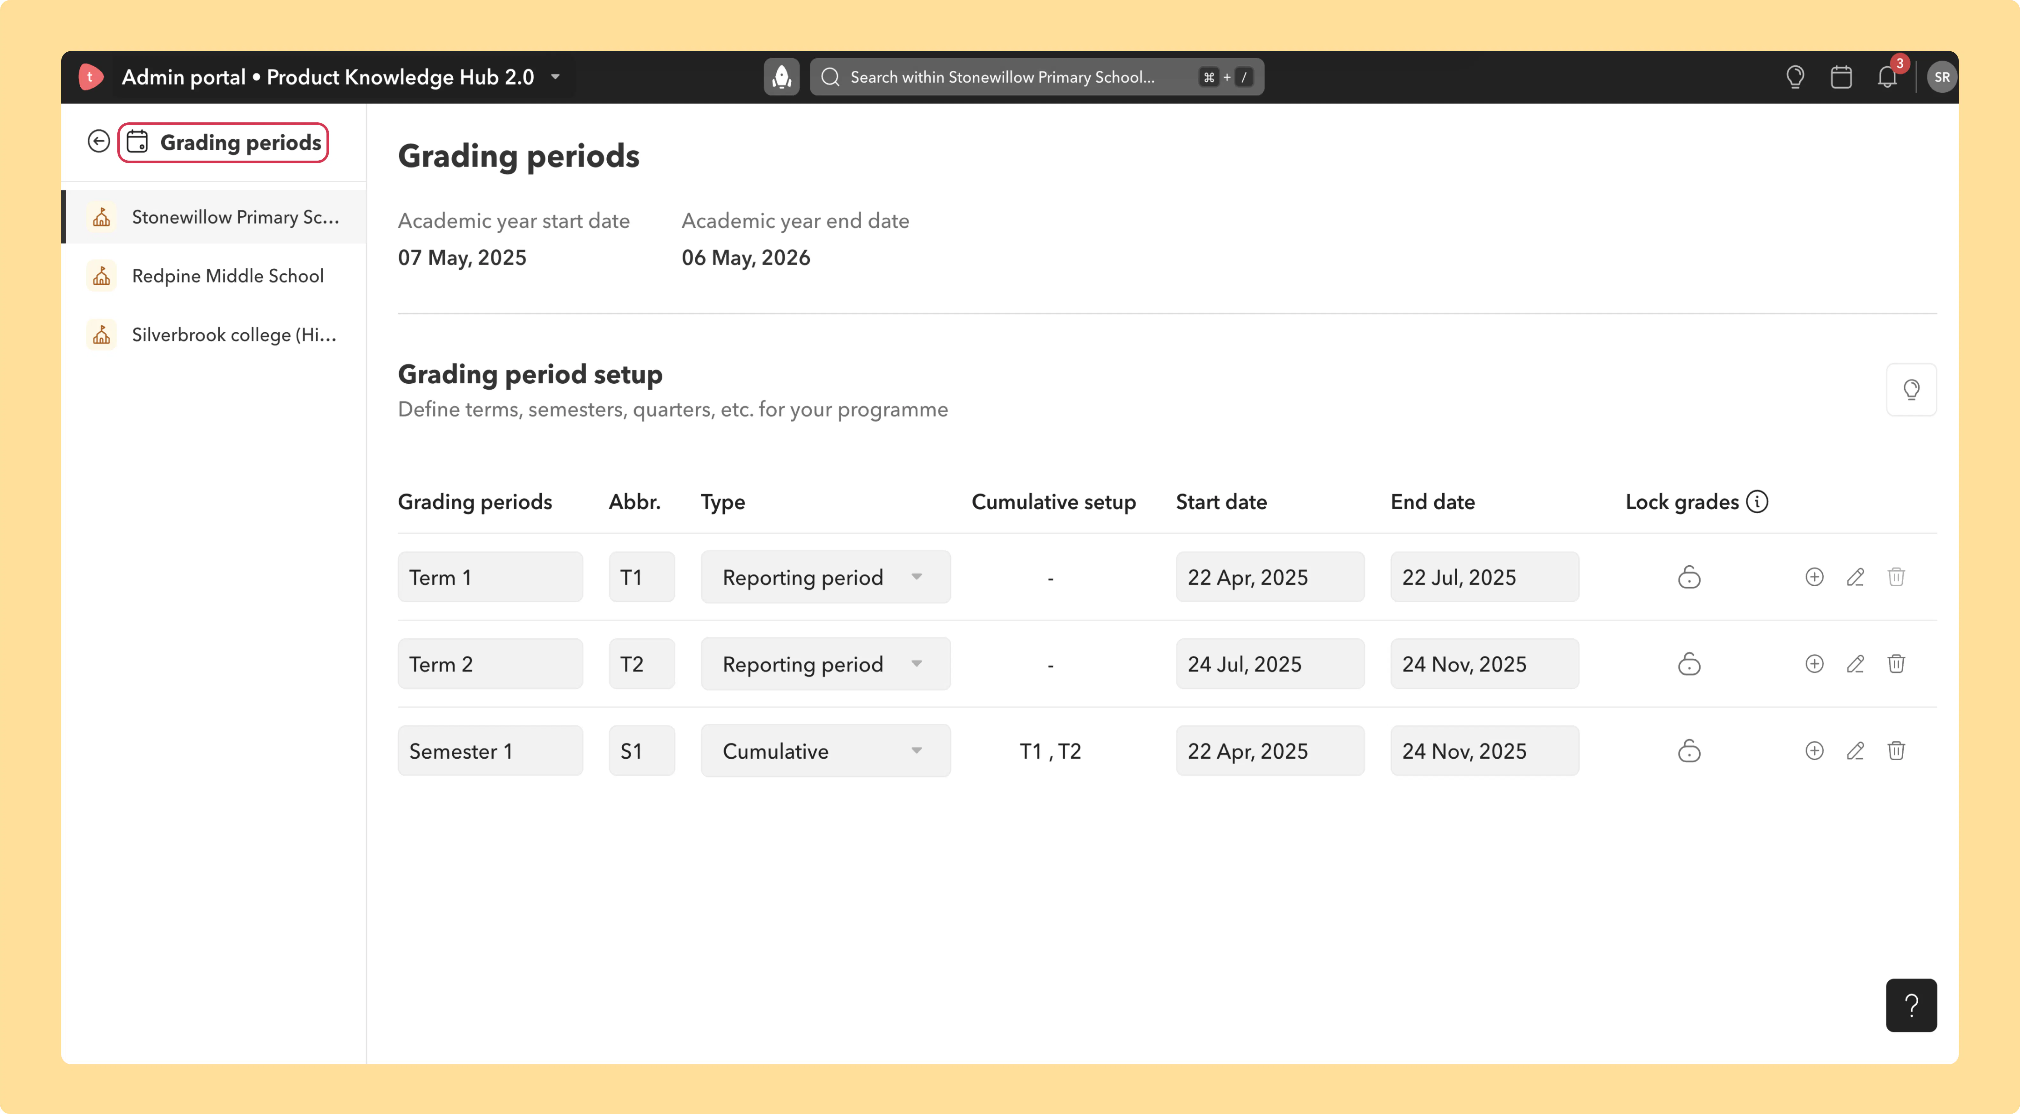Click the Lock grades column header
The image size is (2020, 1114).
point(1682,502)
